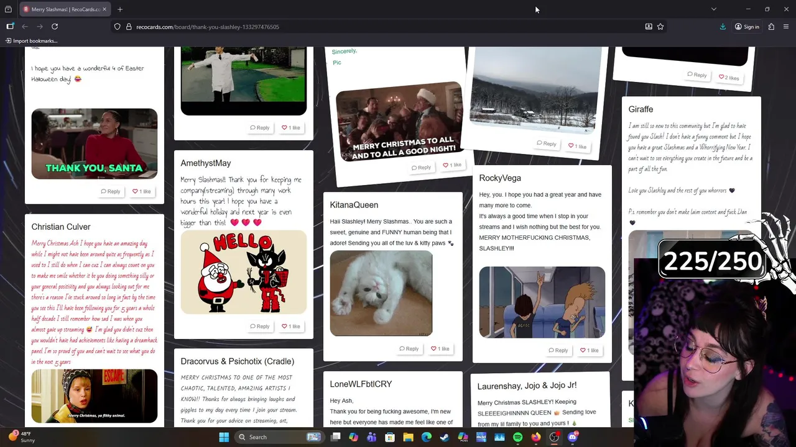Open Discord from the taskbar
Viewport: 796px width, 447px height.
[573, 437]
